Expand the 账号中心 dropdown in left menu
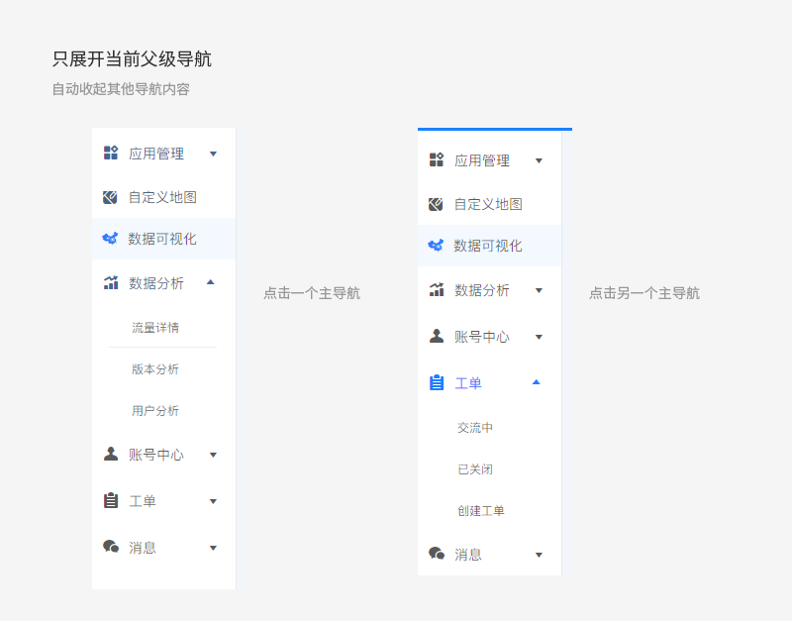The width and height of the screenshot is (792, 621). click(x=213, y=455)
